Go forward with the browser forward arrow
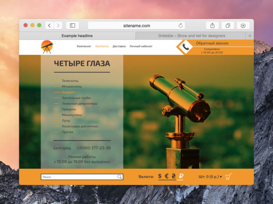 click(x=58, y=25)
